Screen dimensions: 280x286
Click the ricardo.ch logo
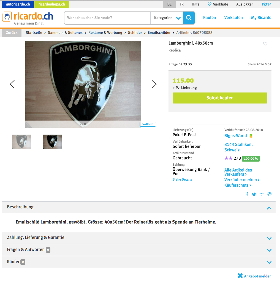click(x=28, y=18)
